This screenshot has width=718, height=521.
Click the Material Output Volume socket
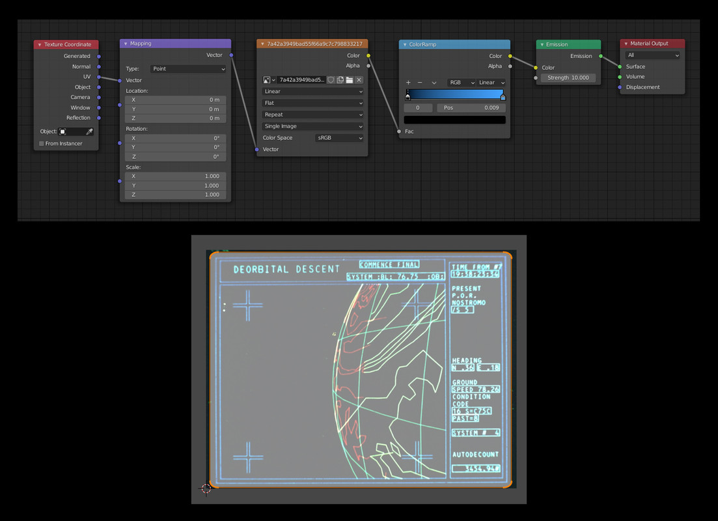pos(620,77)
